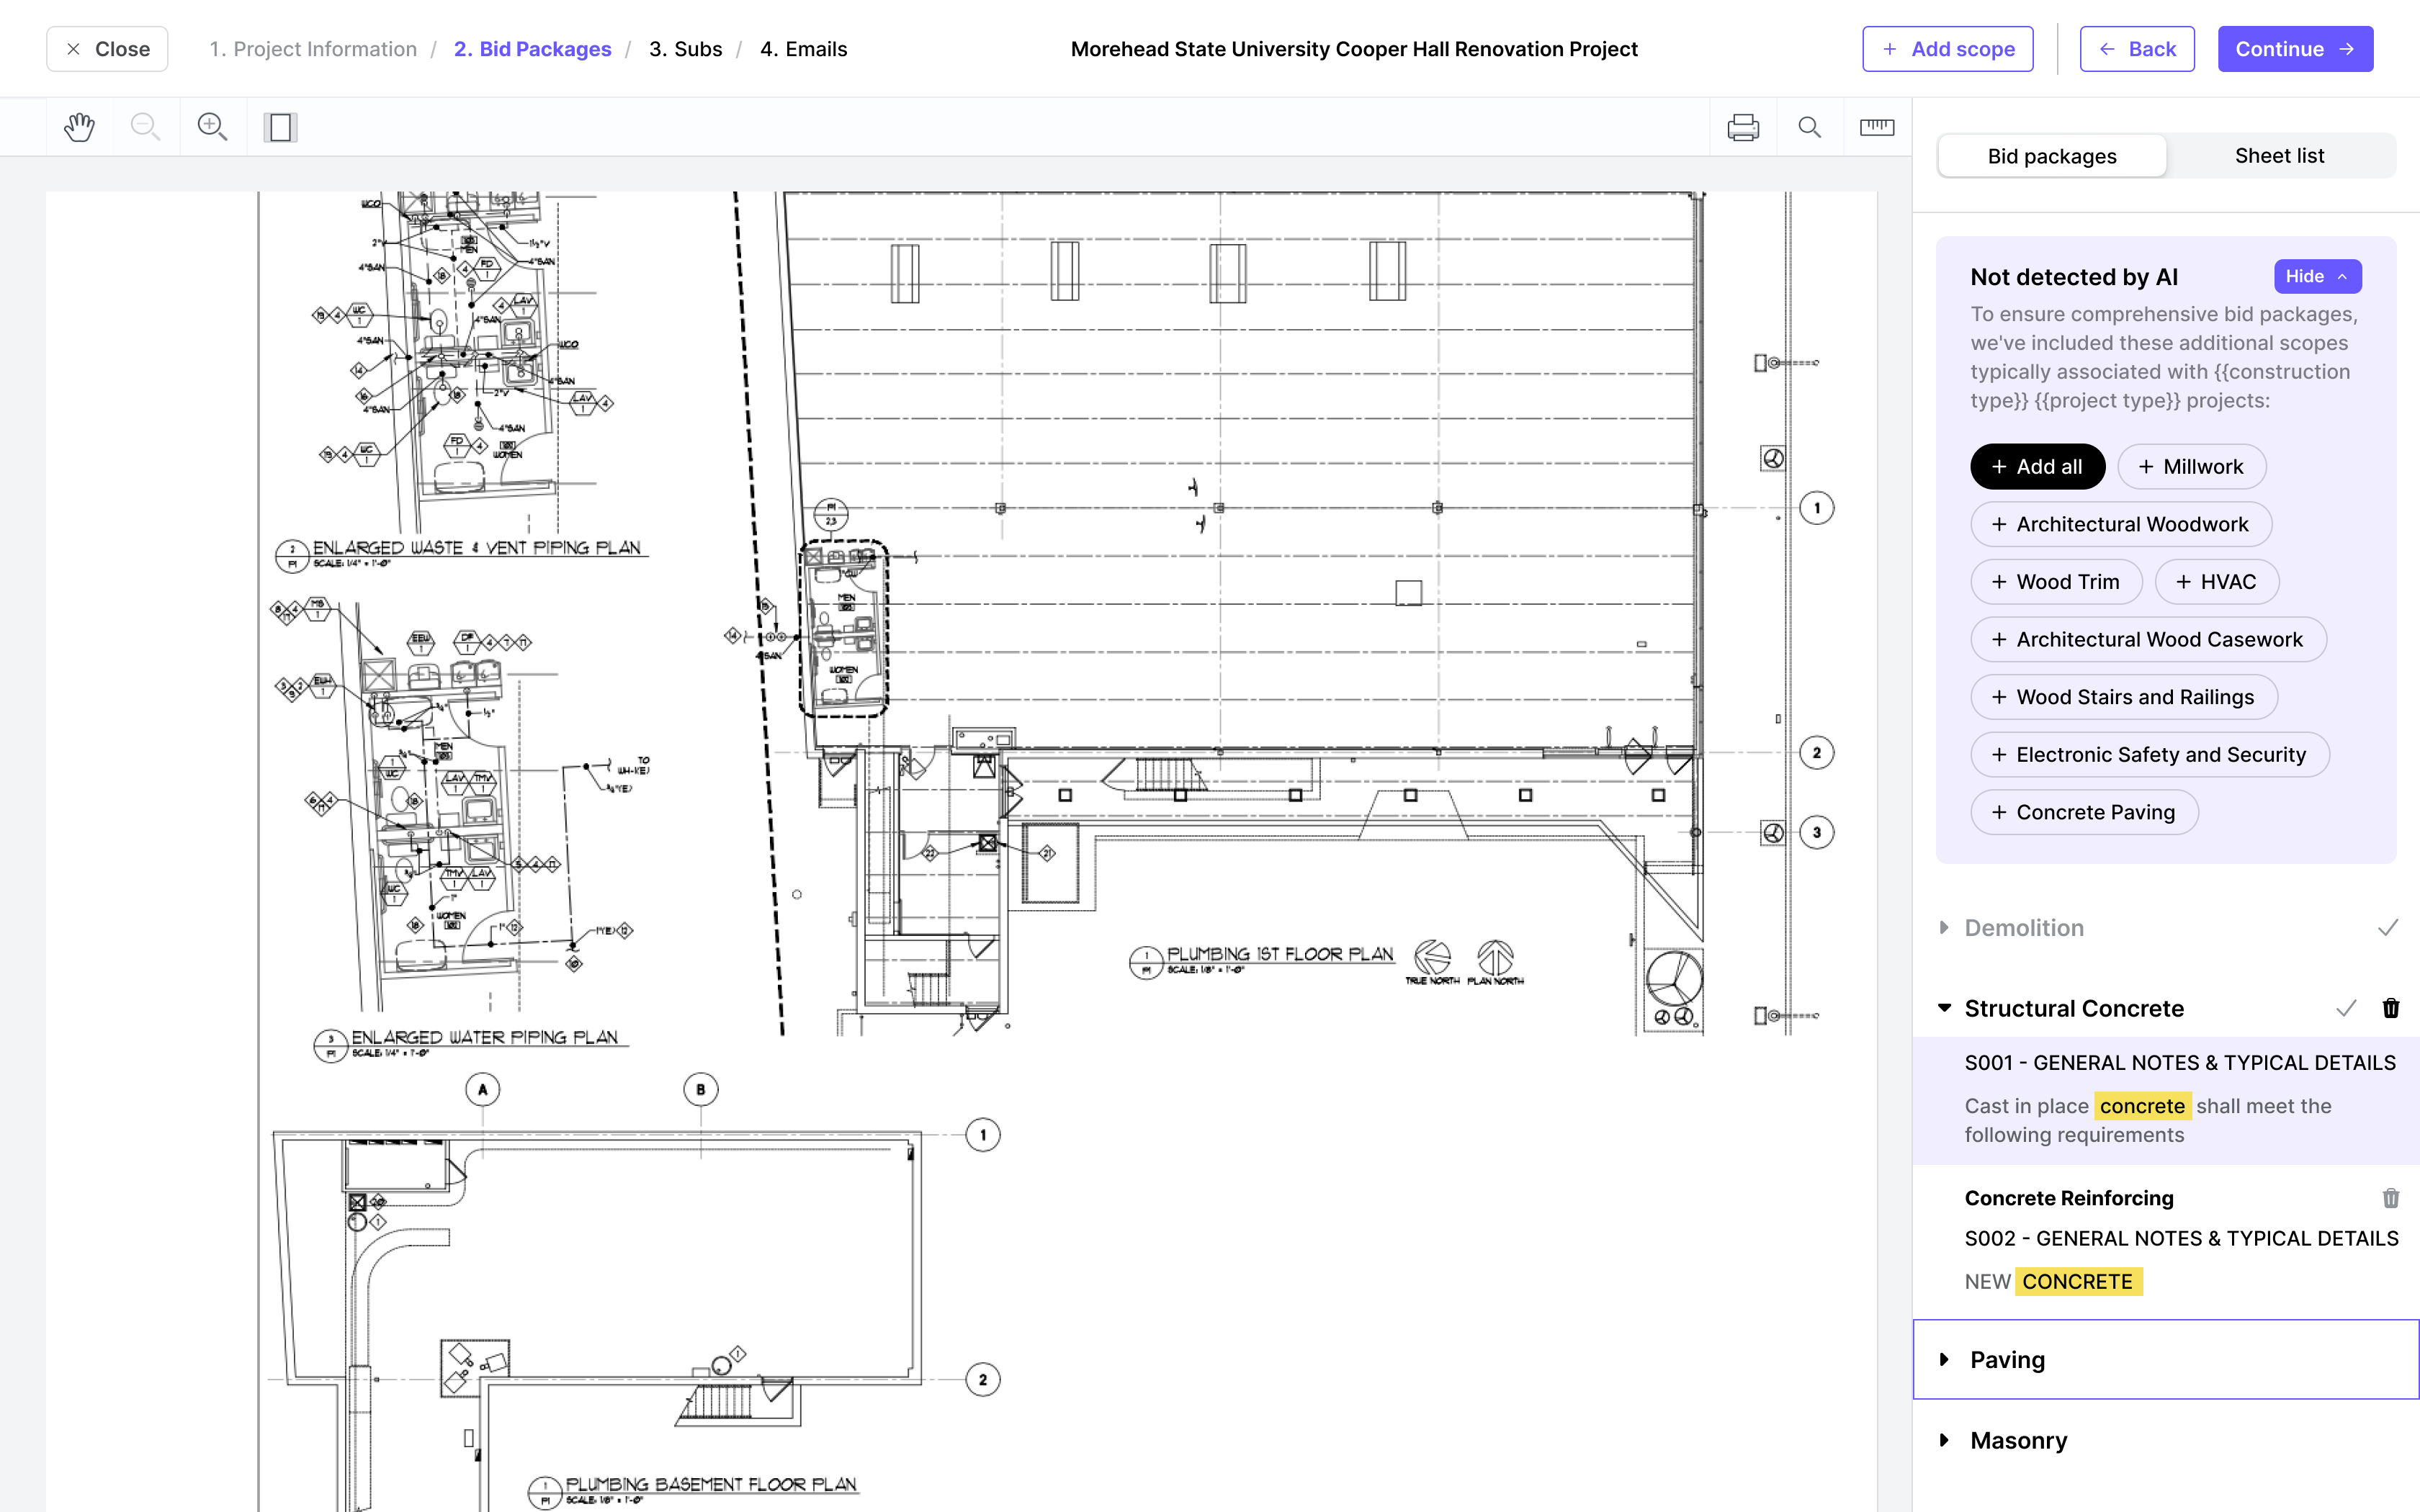The image size is (2420, 1512).
Task: Open the search tool in the viewer toolbar
Action: coord(1809,127)
